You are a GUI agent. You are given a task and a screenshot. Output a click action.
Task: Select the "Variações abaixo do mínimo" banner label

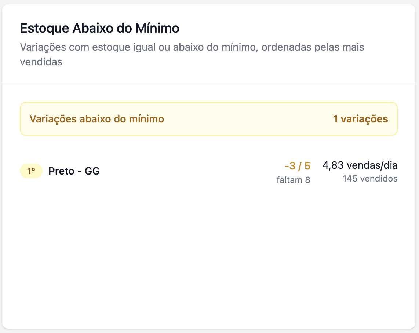pyautogui.click(x=96, y=119)
